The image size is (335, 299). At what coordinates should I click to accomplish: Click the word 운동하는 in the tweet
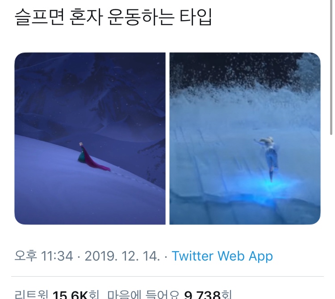(x=140, y=17)
